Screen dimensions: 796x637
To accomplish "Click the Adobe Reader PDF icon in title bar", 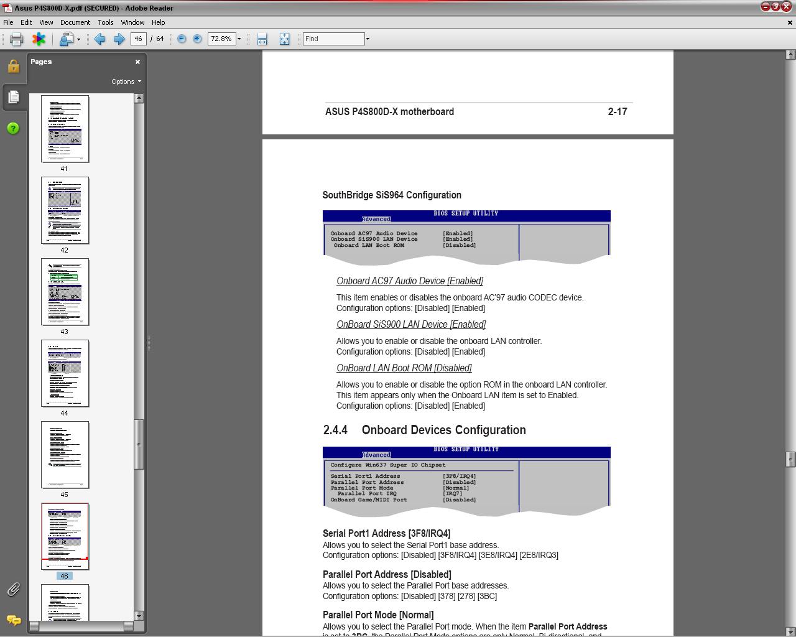I will [x=7, y=8].
